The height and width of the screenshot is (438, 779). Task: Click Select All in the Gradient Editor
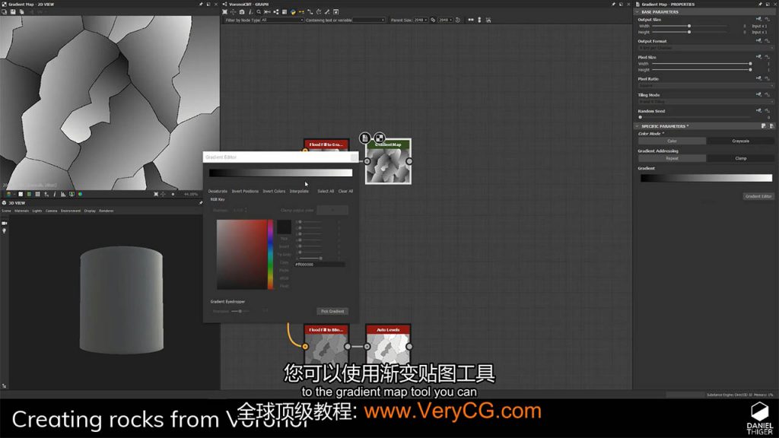click(326, 191)
